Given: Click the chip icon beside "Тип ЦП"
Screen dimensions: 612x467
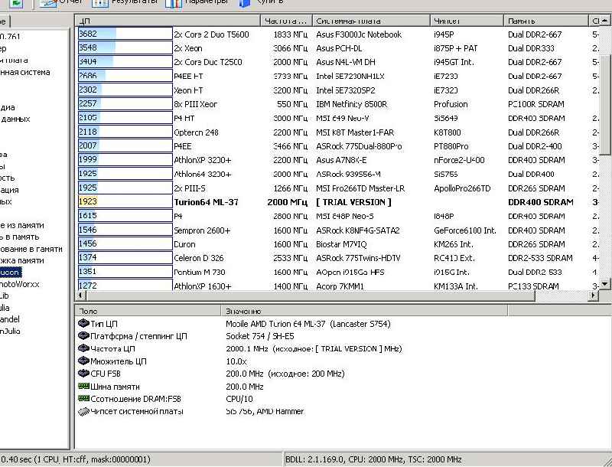Looking at the screenshot, I should click(x=83, y=323).
